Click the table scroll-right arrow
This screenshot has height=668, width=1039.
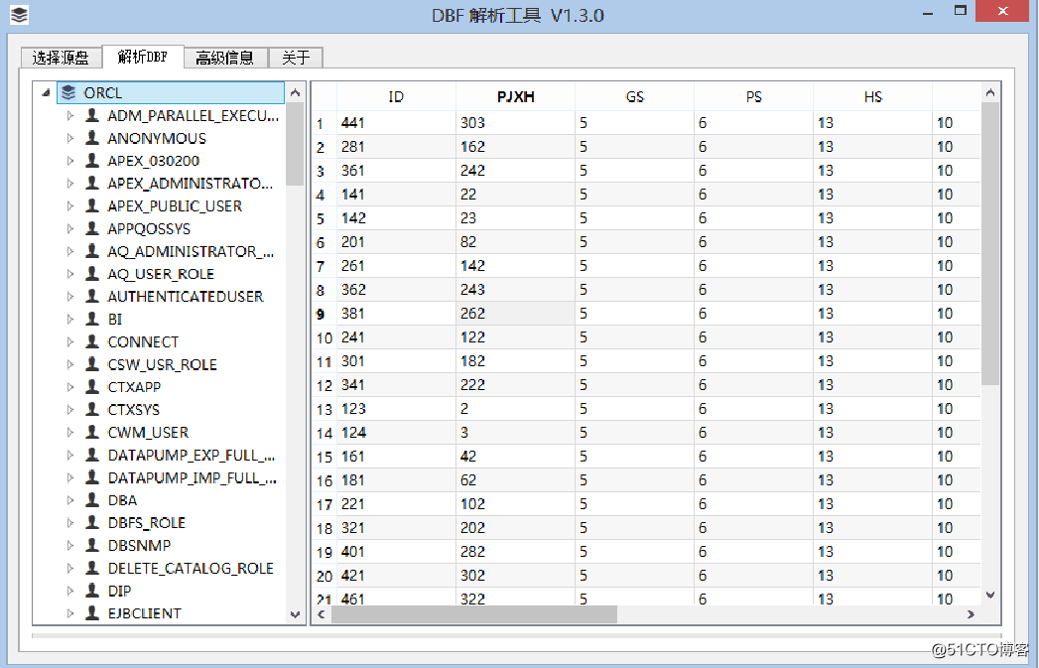tap(972, 614)
